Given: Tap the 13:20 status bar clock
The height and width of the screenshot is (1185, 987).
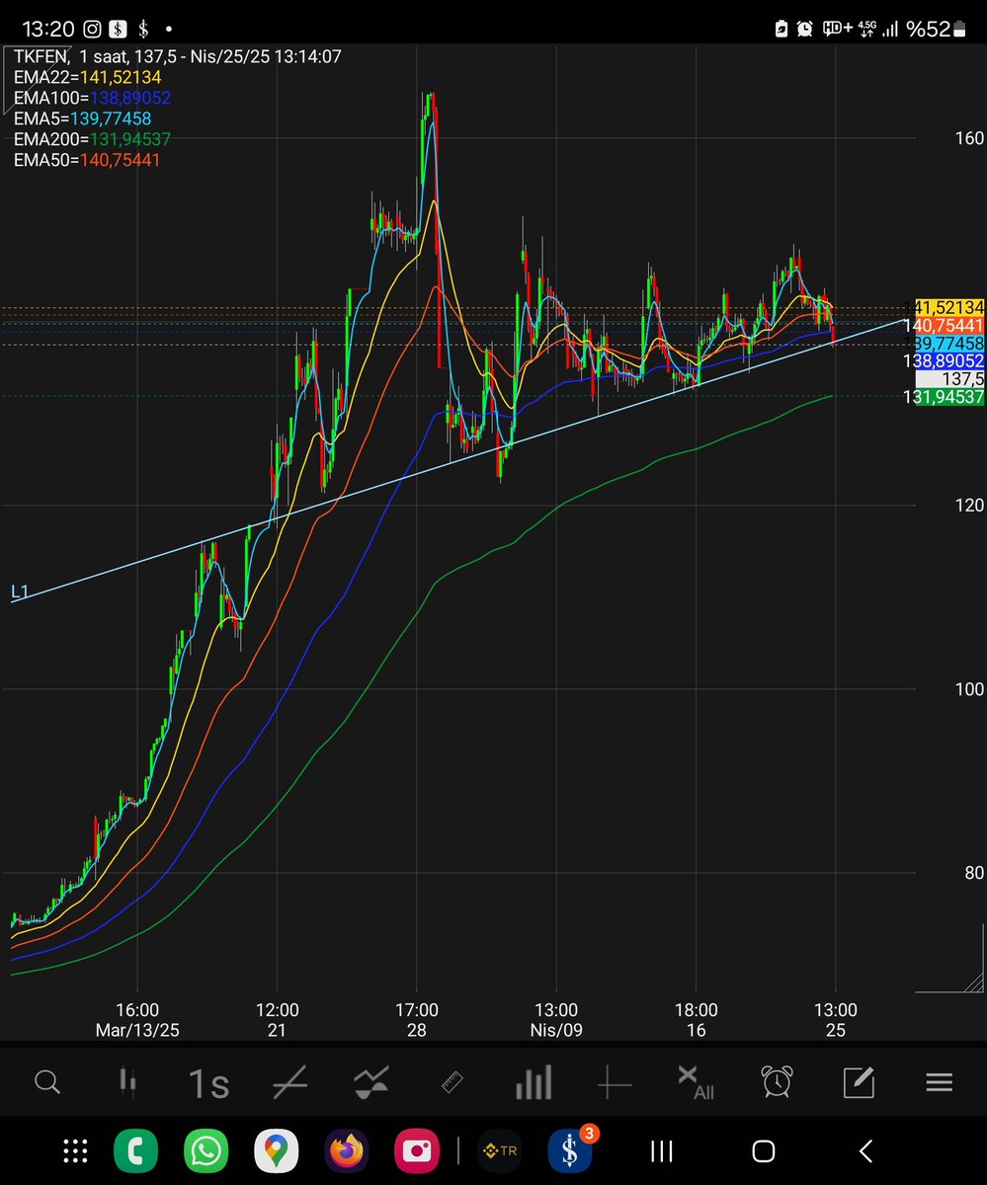Looking at the screenshot, I should [x=47, y=30].
